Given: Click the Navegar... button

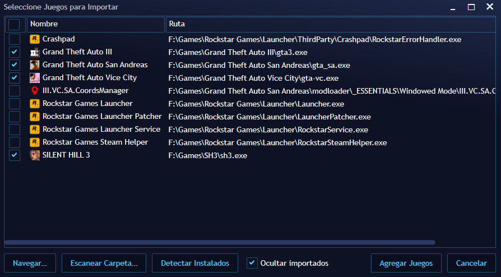Looking at the screenshot, I should tap(30, 263).
